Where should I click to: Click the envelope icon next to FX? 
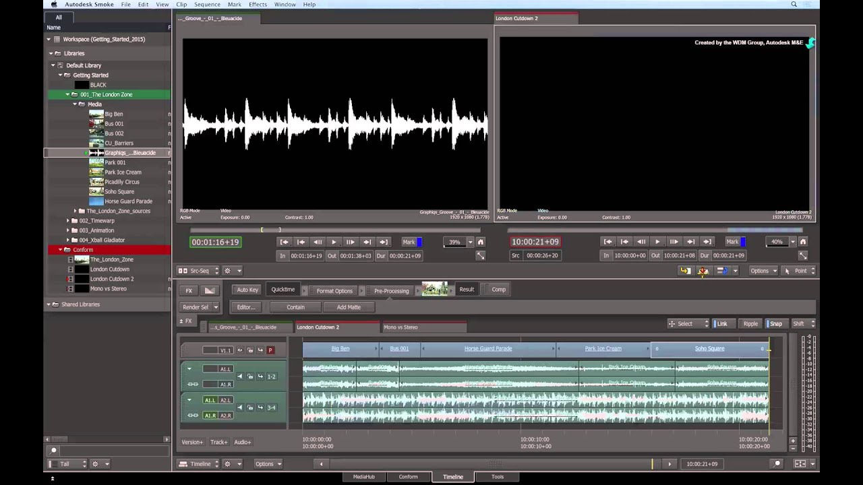tap(210, 290)
